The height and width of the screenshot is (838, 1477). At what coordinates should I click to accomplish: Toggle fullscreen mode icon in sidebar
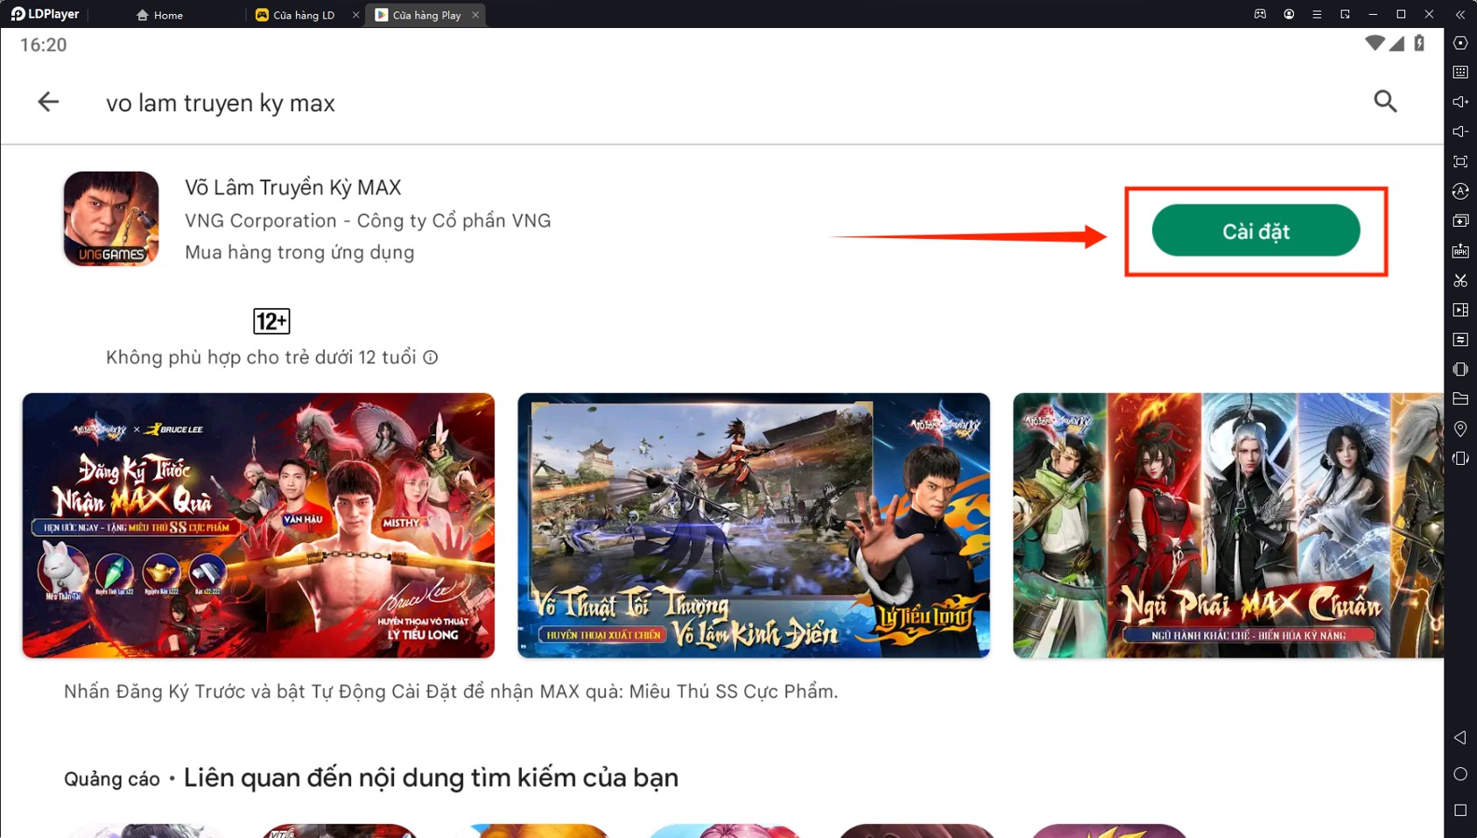coord(1460,162)
